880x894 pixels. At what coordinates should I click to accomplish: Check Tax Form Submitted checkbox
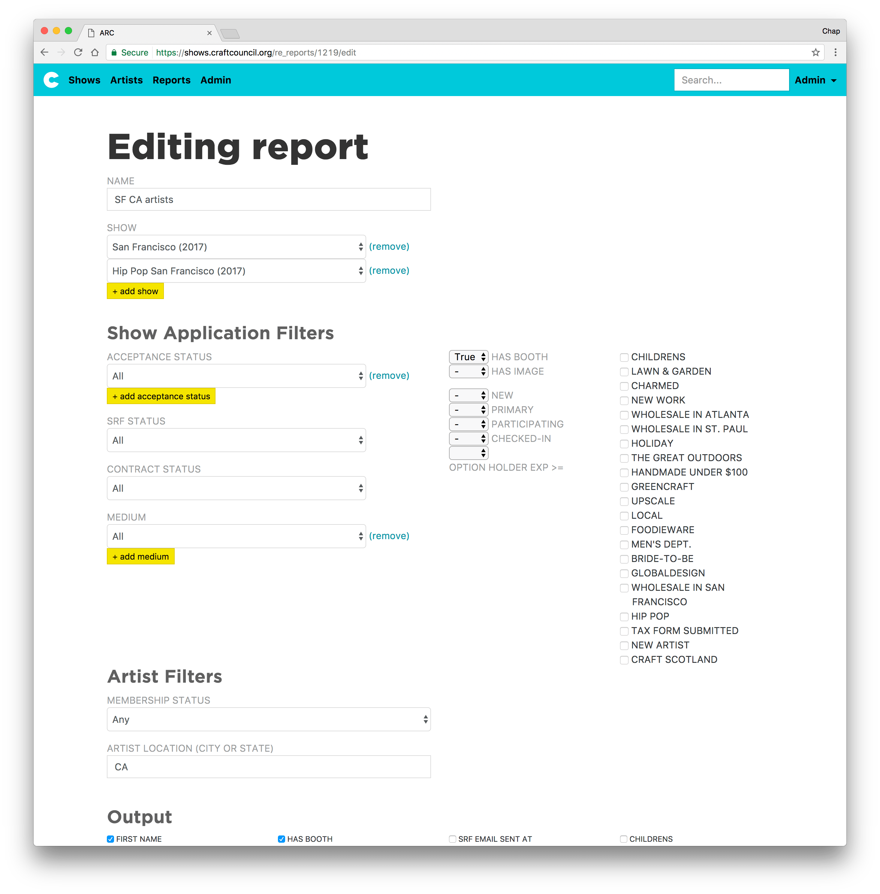tap(624, 631)
